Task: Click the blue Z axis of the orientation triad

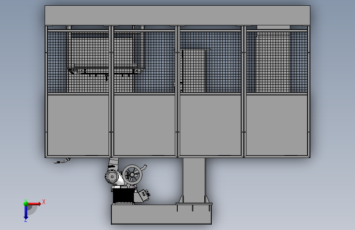Action: (26, 213)
